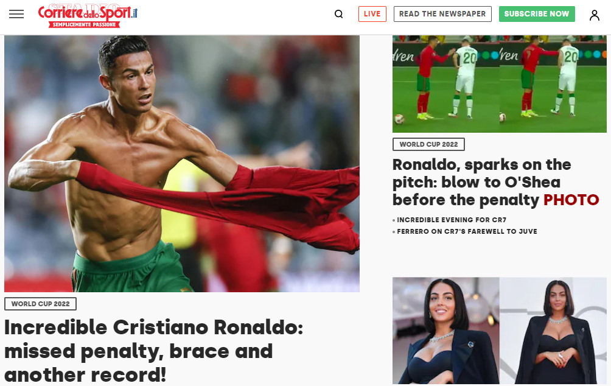Open READ THE NEWSPAPER button
This screenshot has height=386, width=611.
[x=442, y=14]
